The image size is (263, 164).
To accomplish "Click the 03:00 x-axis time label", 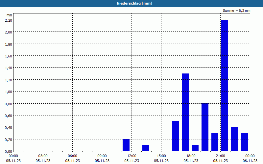I will point(43,156).
